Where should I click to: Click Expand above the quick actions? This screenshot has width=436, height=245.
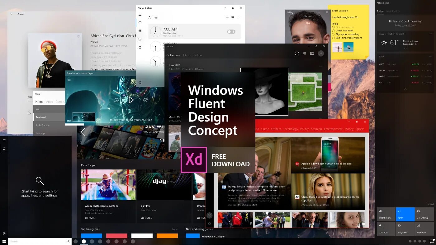(430, 204)
